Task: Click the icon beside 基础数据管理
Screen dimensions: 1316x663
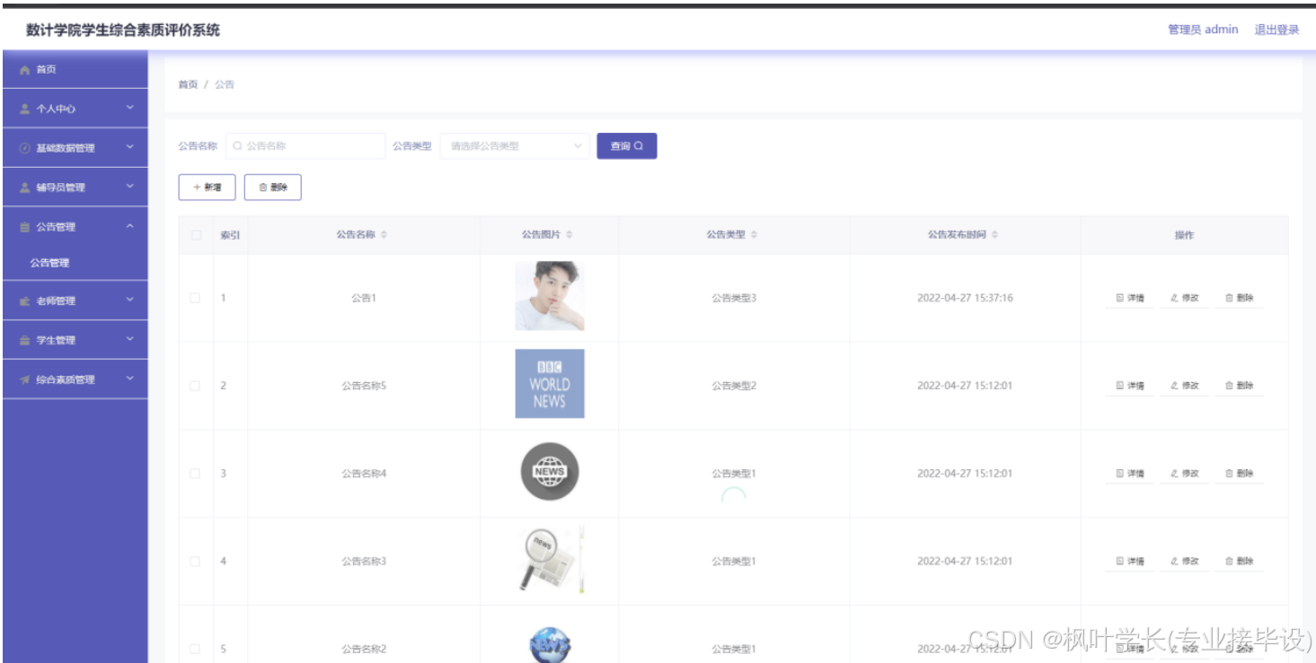Action: point(25,149)
